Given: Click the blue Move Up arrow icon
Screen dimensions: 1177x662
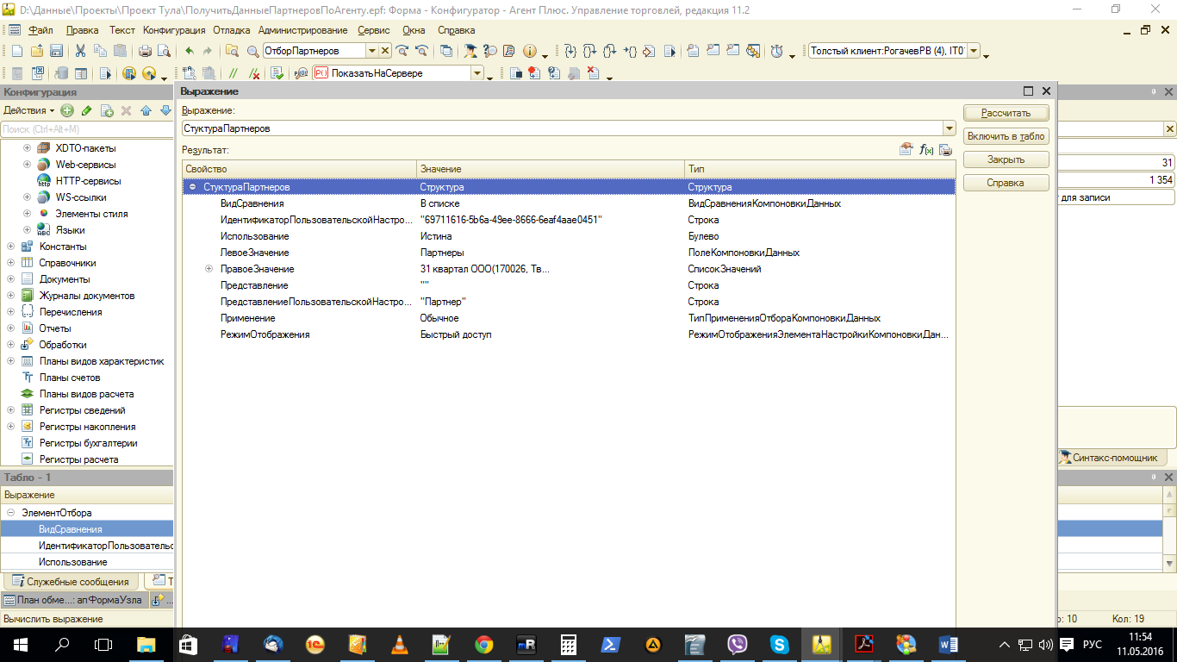Looking at the screenshot, I should click(146, 110).
